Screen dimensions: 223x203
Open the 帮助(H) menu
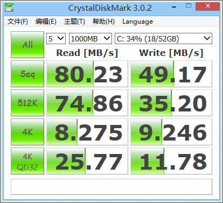[x=103, y=22]
